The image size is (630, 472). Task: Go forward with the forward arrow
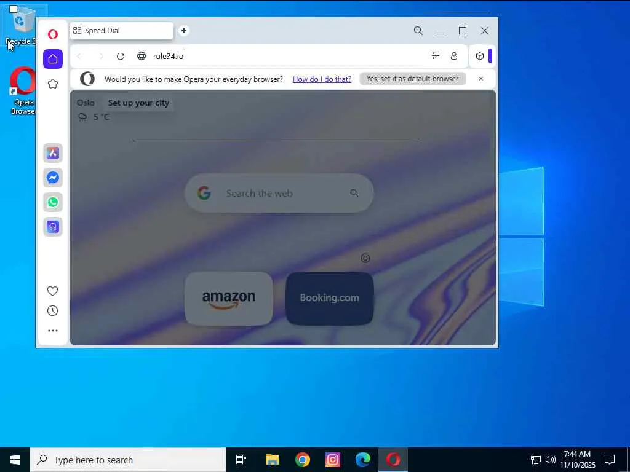pos(101,56)
